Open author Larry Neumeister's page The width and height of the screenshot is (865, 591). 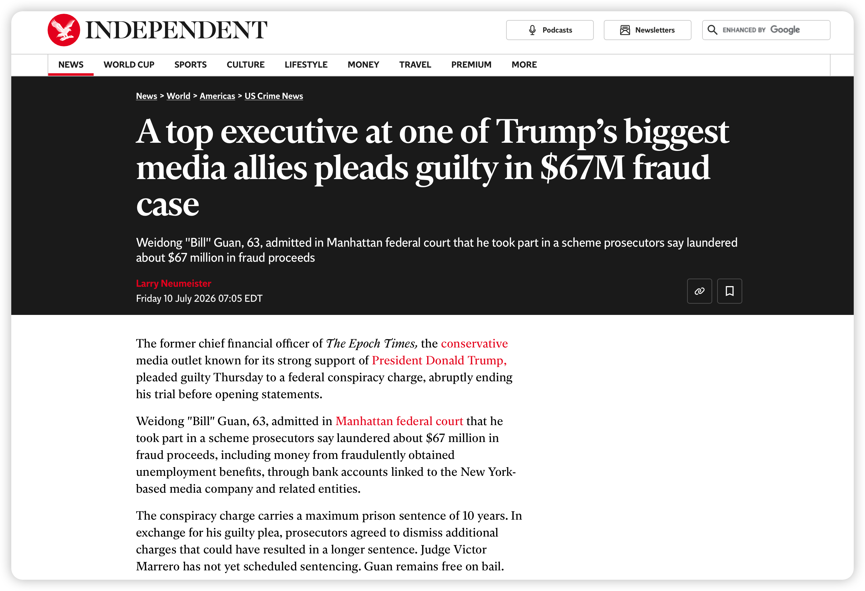click(174, 283)
